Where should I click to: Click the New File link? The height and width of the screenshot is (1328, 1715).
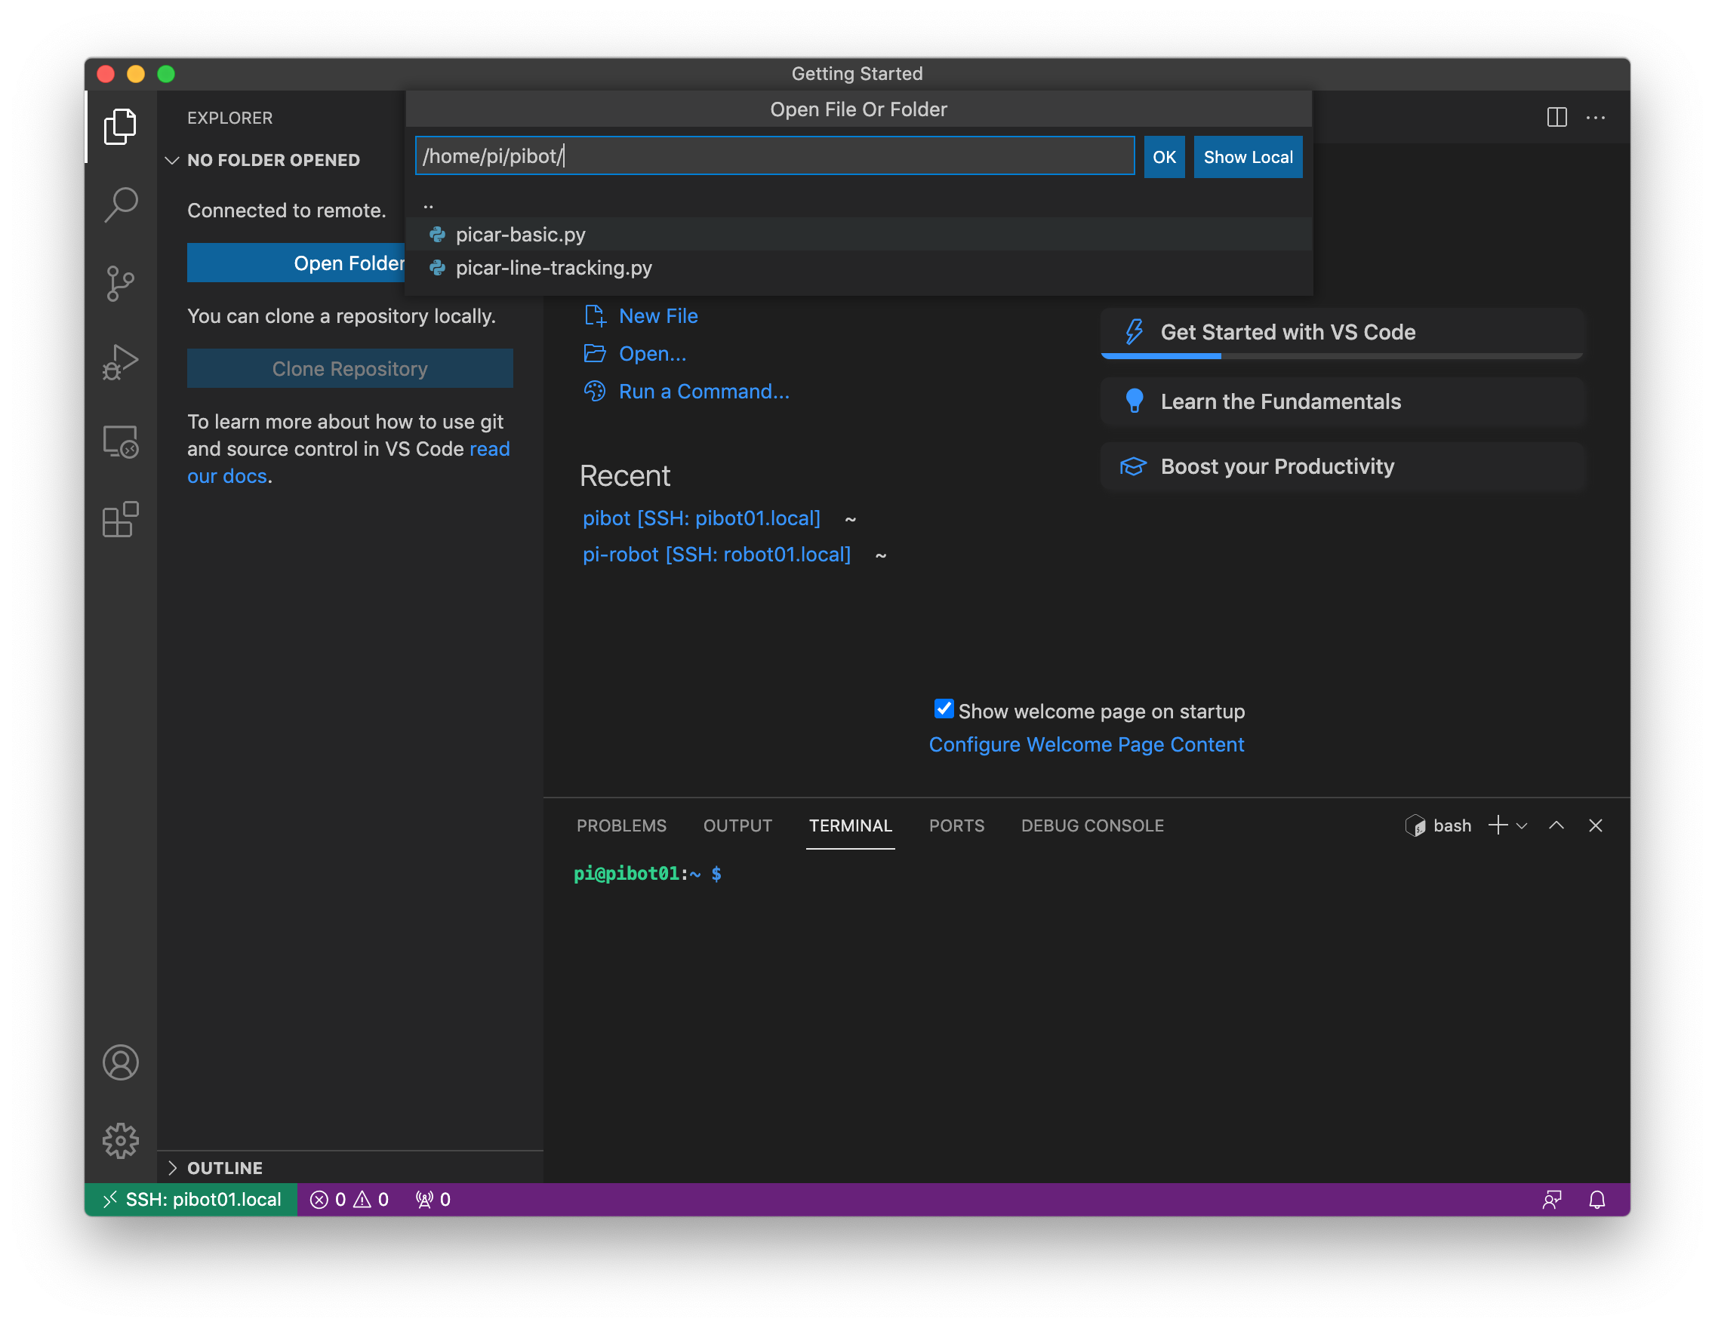click(x=658, y=315)
